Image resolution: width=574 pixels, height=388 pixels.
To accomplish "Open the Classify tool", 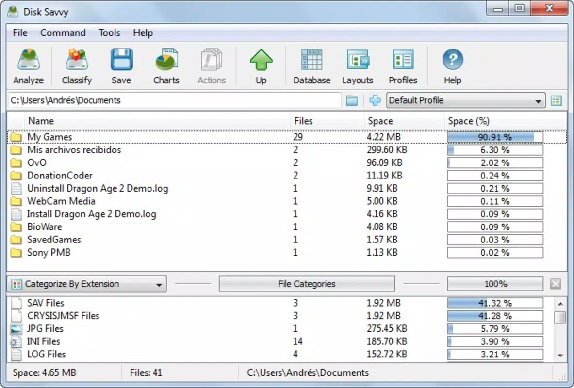I will point(77,60).
